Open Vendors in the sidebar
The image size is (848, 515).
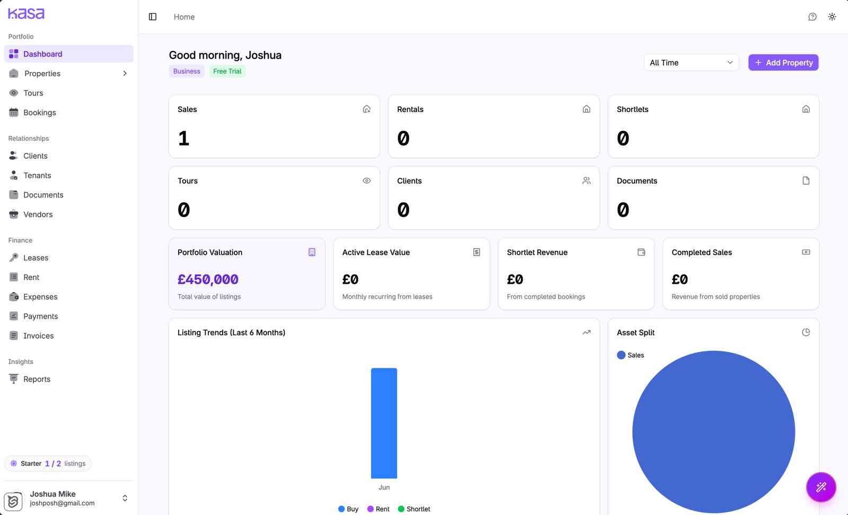coord(69,215)
